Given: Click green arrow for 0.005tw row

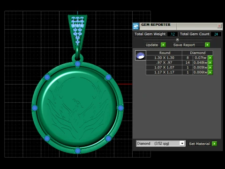Looking at the screenshot, I should [x=210, y=68].
